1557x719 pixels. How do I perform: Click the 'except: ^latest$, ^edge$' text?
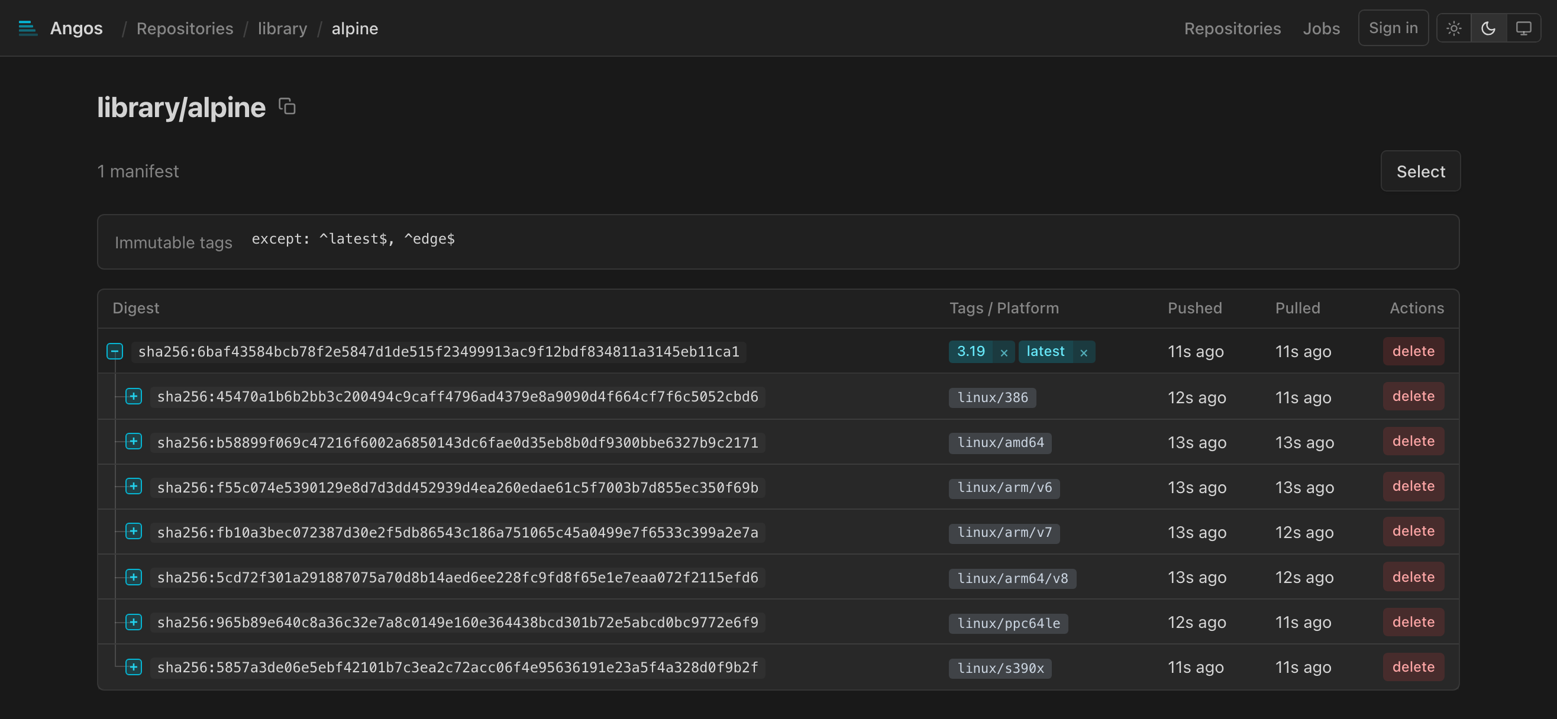coord(353,239)
